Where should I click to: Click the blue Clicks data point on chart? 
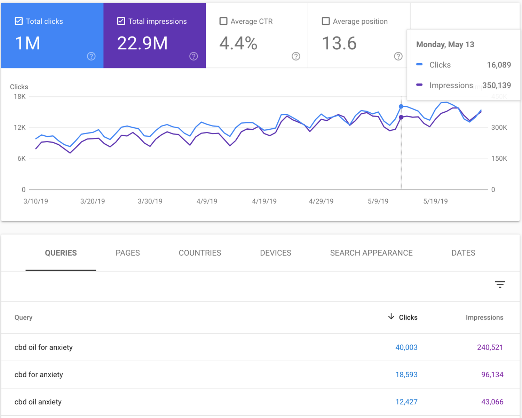pos(401,106)
